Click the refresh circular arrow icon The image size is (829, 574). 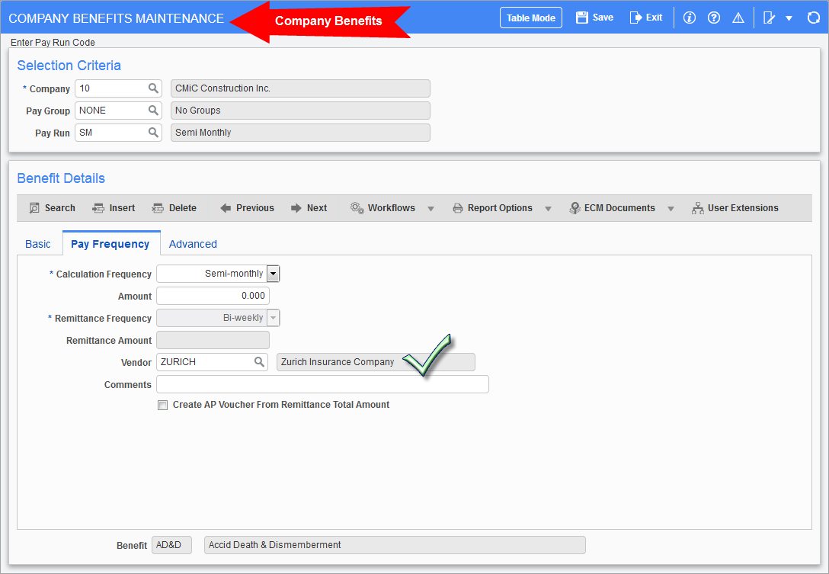(x=813, y=18)
